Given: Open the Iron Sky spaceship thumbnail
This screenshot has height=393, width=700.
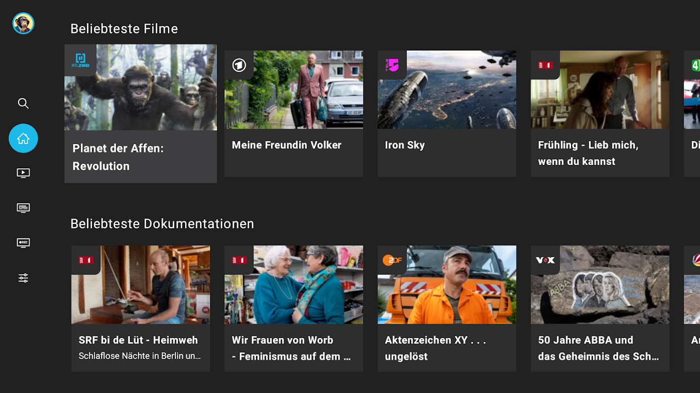Looking at the screenshot, I should (447, 89).
